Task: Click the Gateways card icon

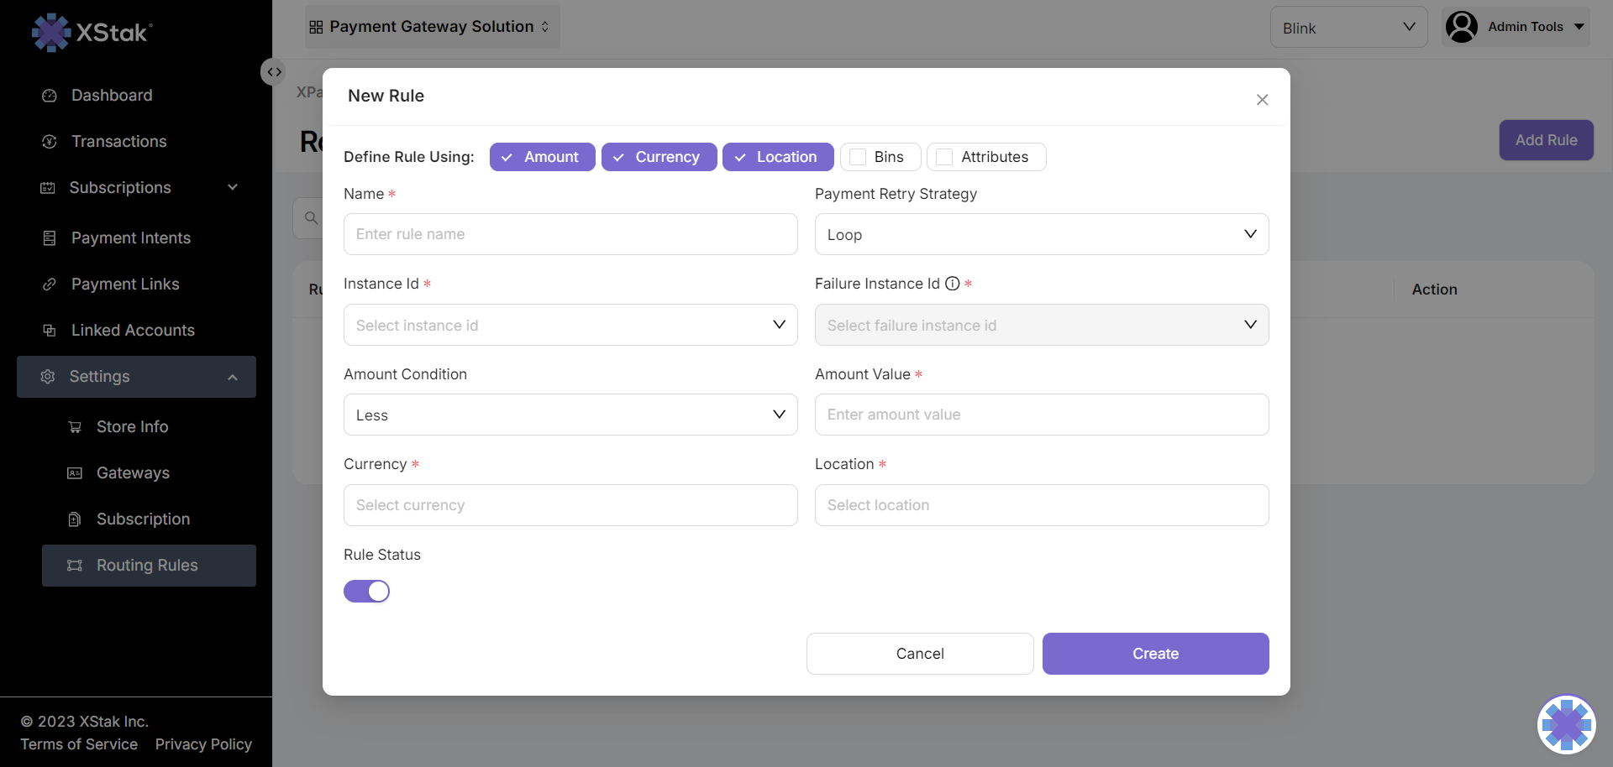Action: pyautogui.click(x=75, y=473)
